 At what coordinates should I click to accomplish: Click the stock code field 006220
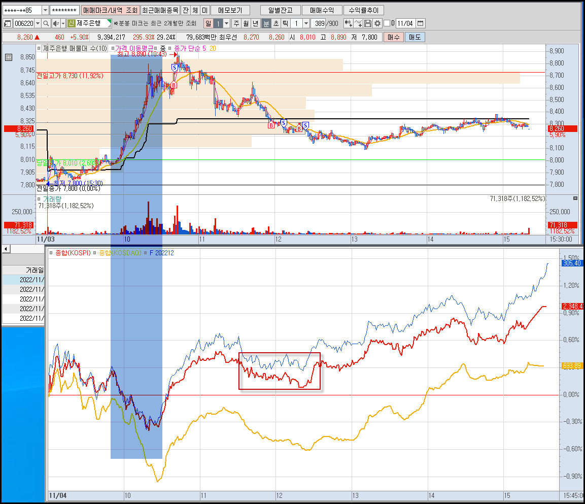[24, 23]
